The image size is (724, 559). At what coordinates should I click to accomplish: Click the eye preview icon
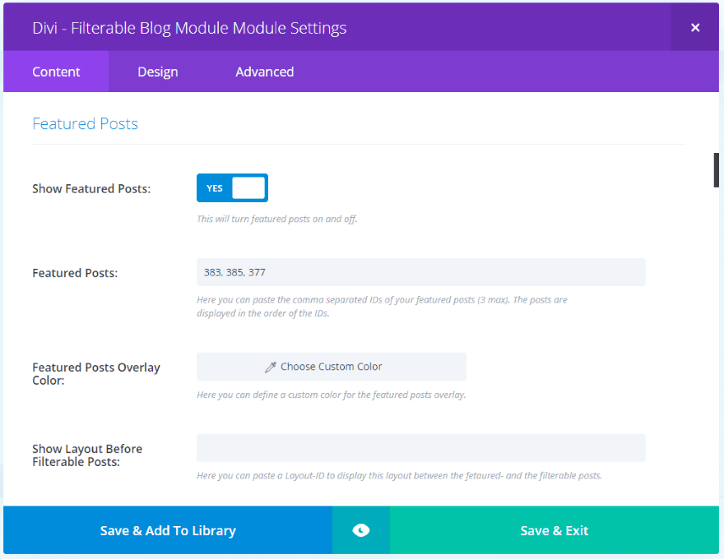tap(360, 530)
